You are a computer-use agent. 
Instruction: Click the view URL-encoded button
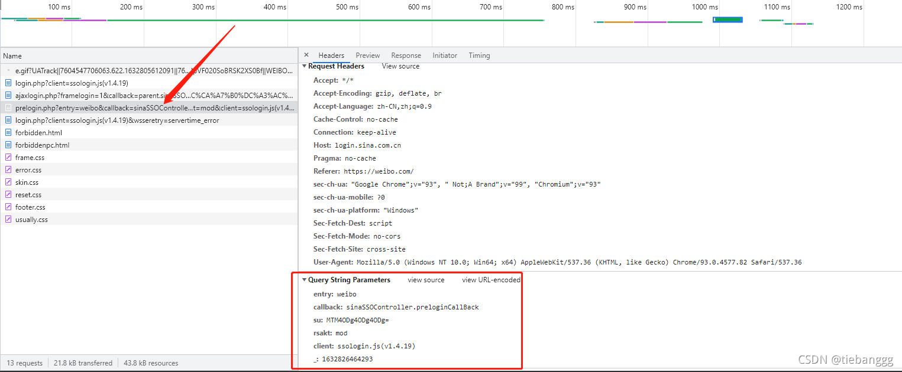click(491, 280)
